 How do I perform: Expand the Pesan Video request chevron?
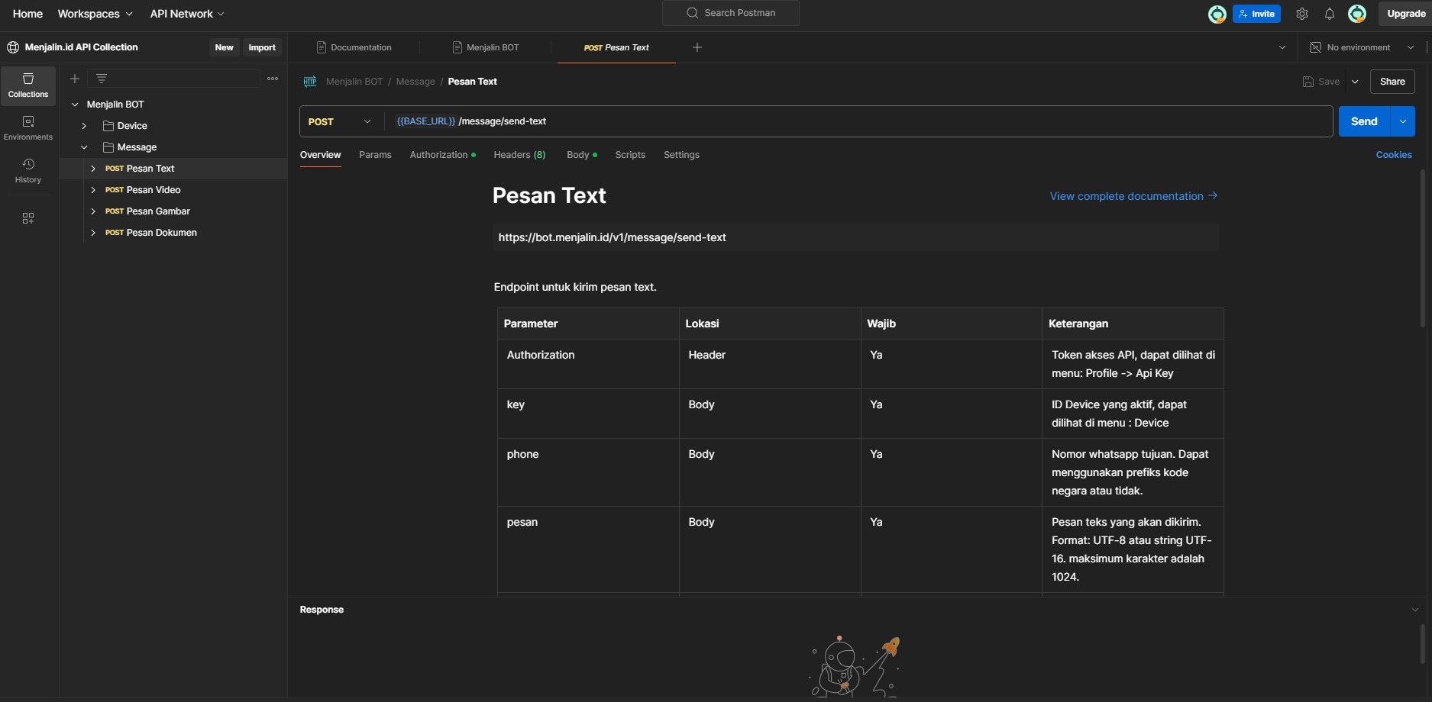click(x=93, y=190)
